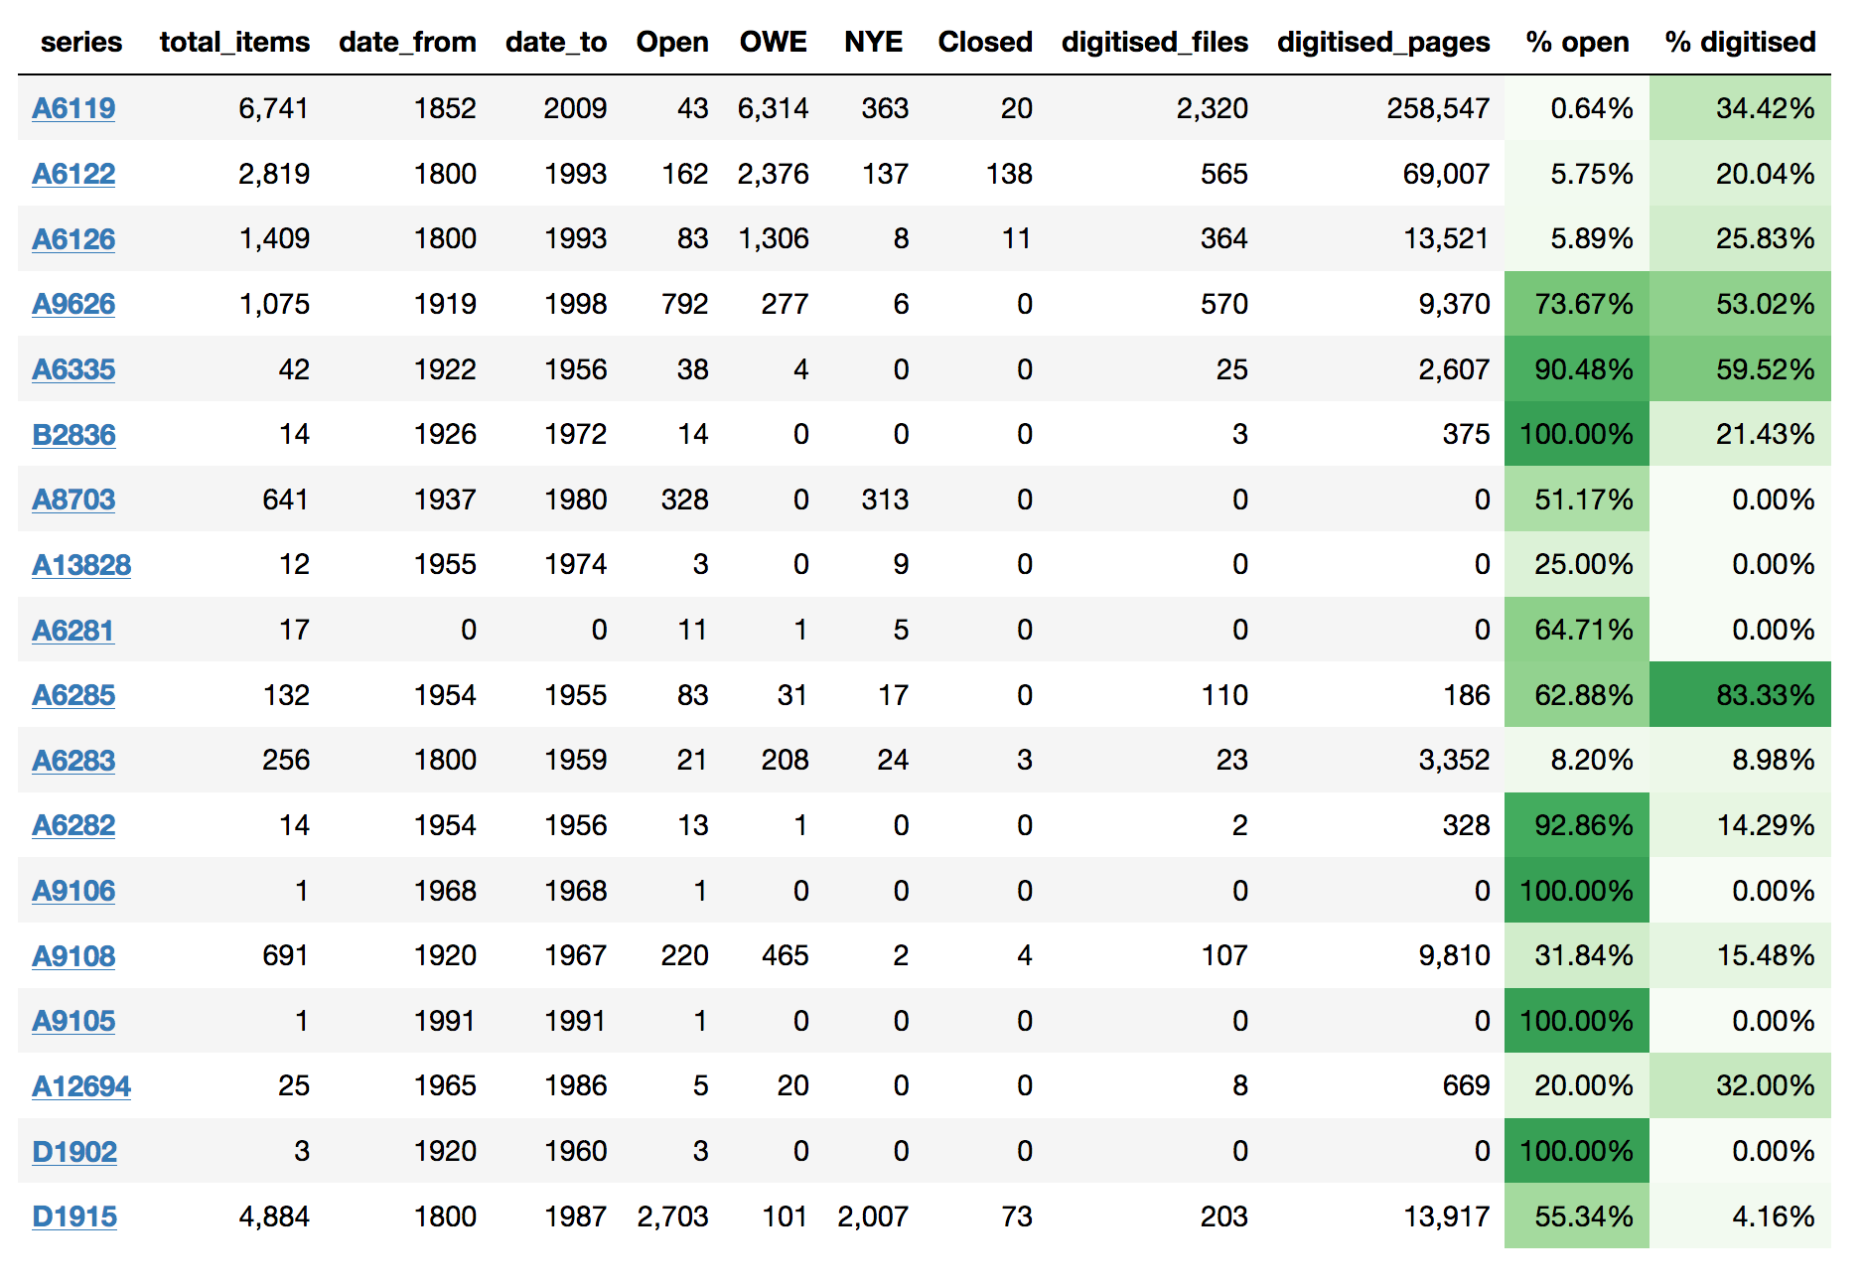Screen dimensions: 1865x1287
Task: Open the A13828 series link
Action: point(81,564)
